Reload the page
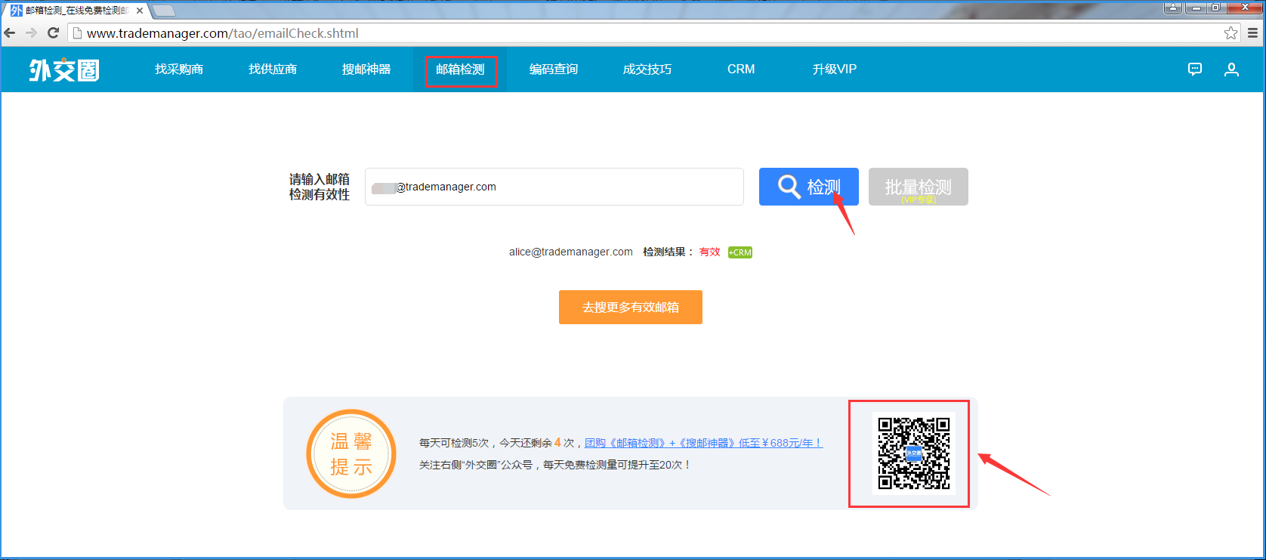 [53, 33]
